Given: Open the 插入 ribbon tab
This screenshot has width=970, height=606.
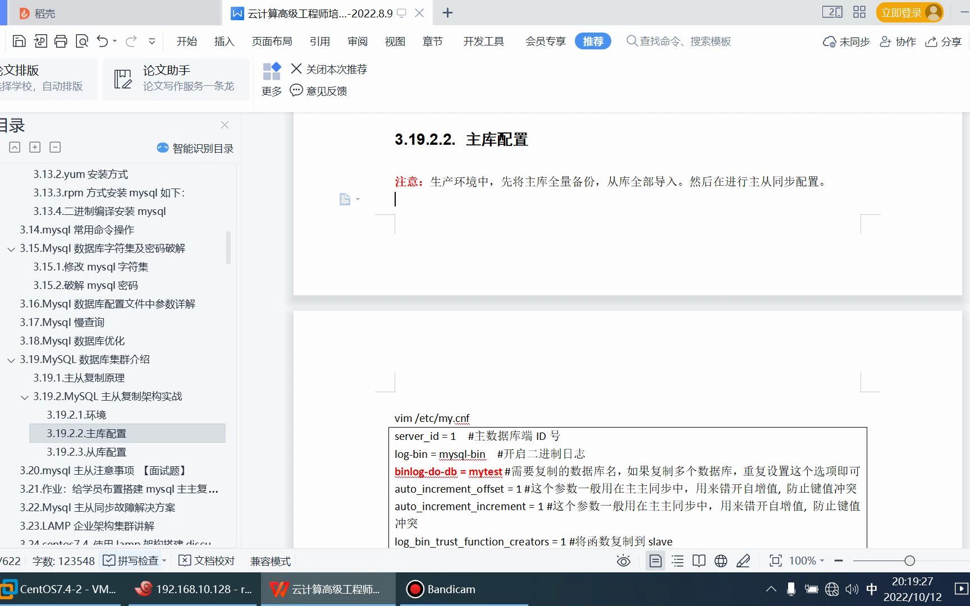Looking at the screenshot, I should click(x=224, y=41).
